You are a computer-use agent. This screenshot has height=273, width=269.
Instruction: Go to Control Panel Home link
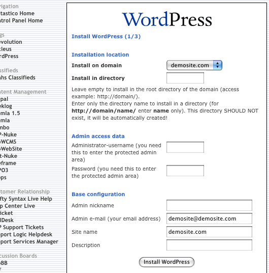click(21, 20)
